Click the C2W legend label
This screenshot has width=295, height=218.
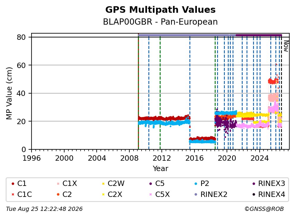pos(116,184)
